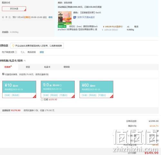The width and height of the screenshot is (161, 155).
Task: Deselect the ¥60 coupon card
Action: [96, 89]
